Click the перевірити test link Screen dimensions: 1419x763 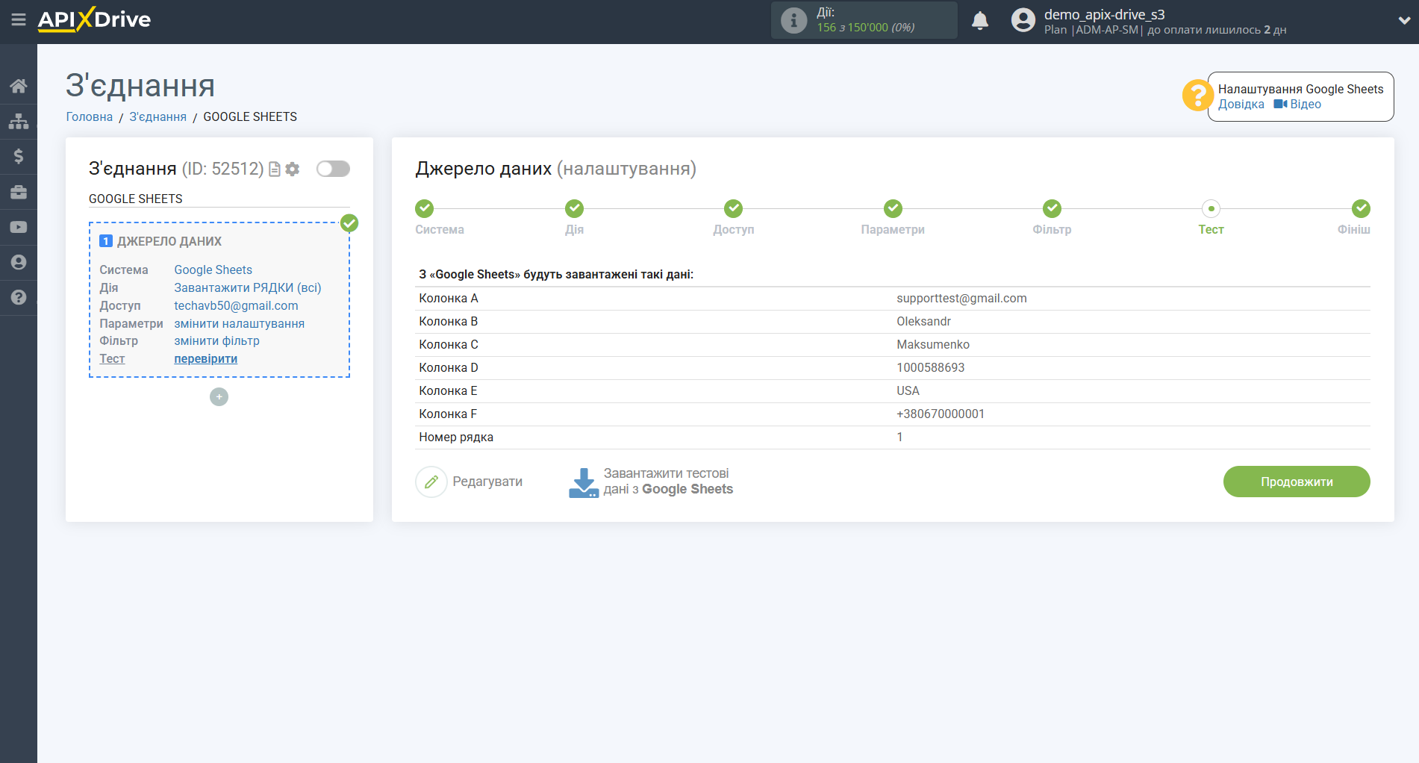point(205,359)
